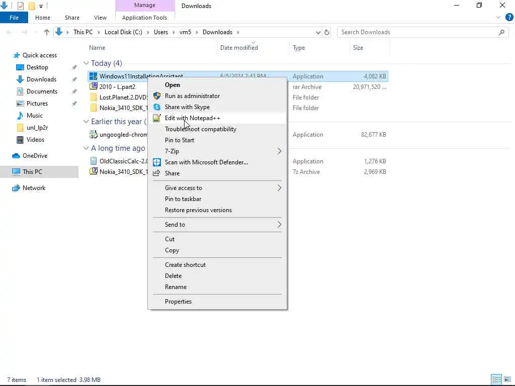The width and height of the screenshot is (515, 386).
Task: Click the Microsoft Defender shield icon
Action: 157,162
